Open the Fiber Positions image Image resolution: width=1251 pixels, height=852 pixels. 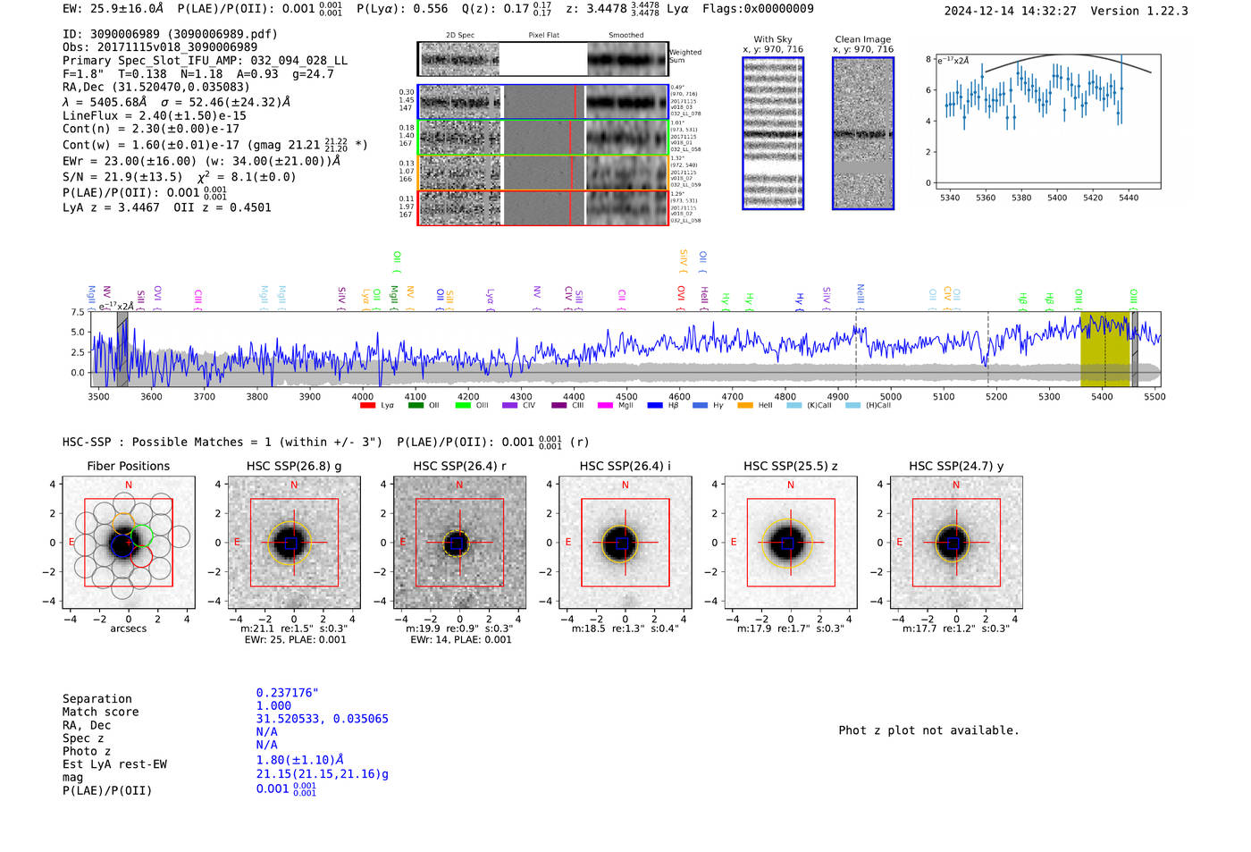coord(129,543)
